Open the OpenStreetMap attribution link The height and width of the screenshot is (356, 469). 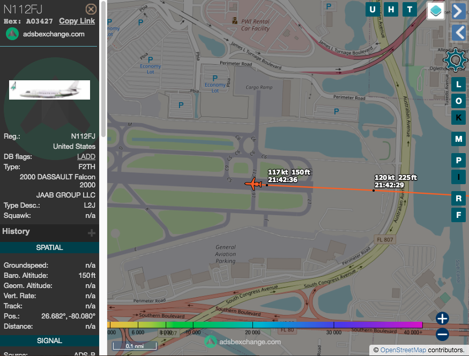coord(403,350)
